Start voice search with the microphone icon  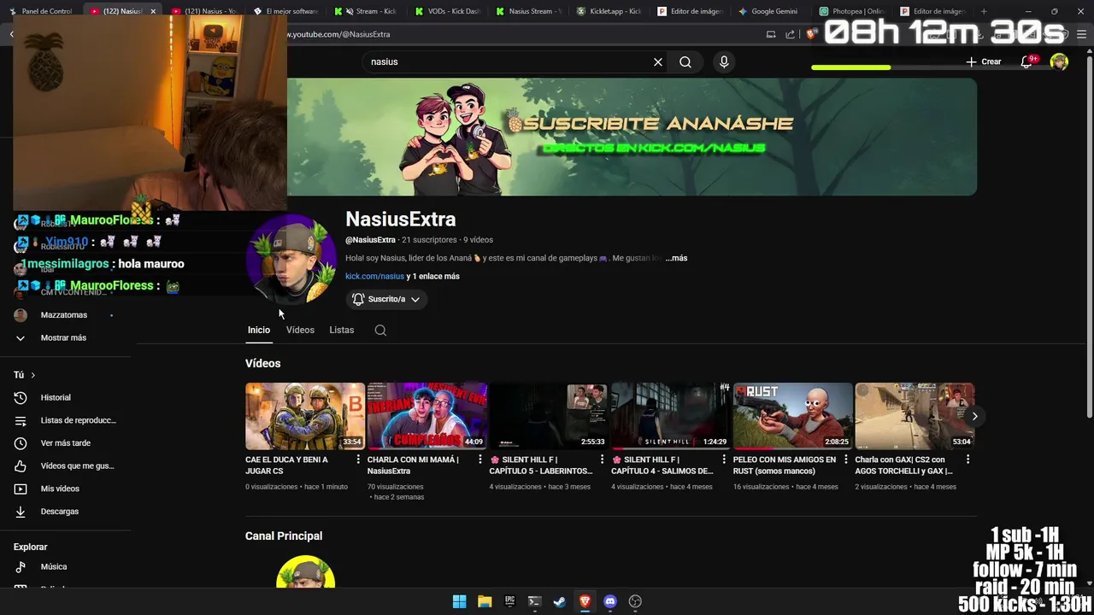(x=724, y=61)
